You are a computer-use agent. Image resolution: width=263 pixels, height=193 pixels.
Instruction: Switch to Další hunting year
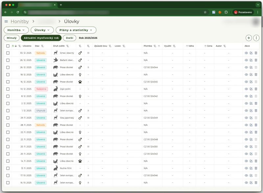pyautogui.click(x=70, y=38)
